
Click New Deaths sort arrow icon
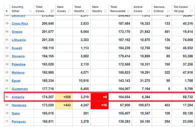[x=105, y=11]
